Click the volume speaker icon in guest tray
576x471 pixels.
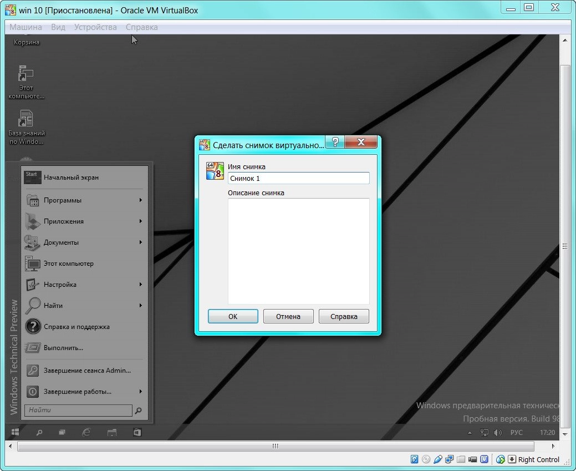(497, 432)
